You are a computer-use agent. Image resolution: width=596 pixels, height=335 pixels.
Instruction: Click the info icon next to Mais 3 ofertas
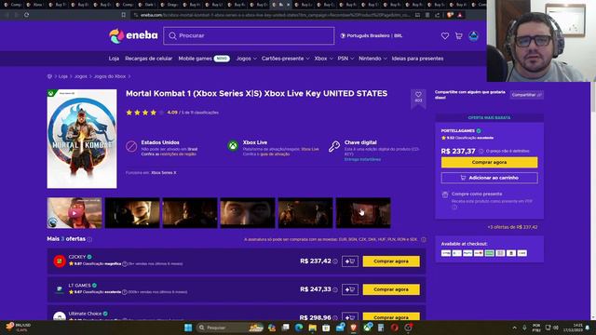click(x=89, y=239)
